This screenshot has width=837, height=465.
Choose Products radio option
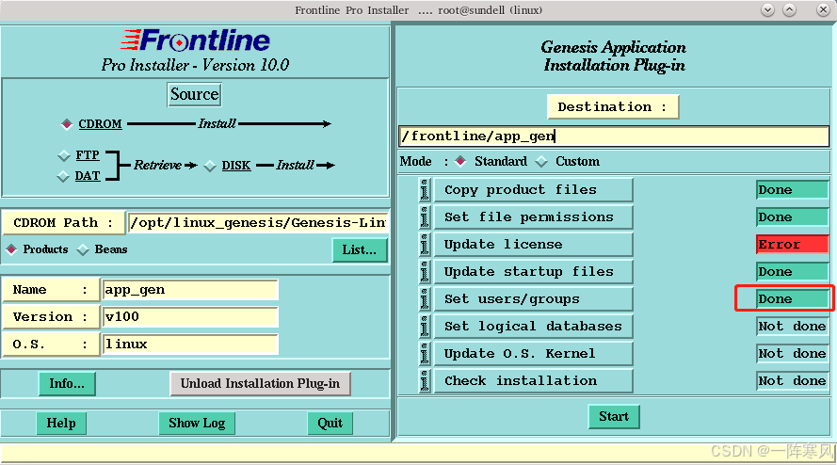[x=11, y=249]
